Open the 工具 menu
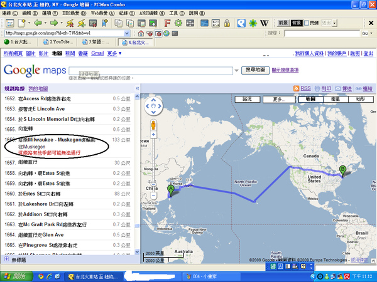This screenshot has width=377, height=282. [177, 13]
